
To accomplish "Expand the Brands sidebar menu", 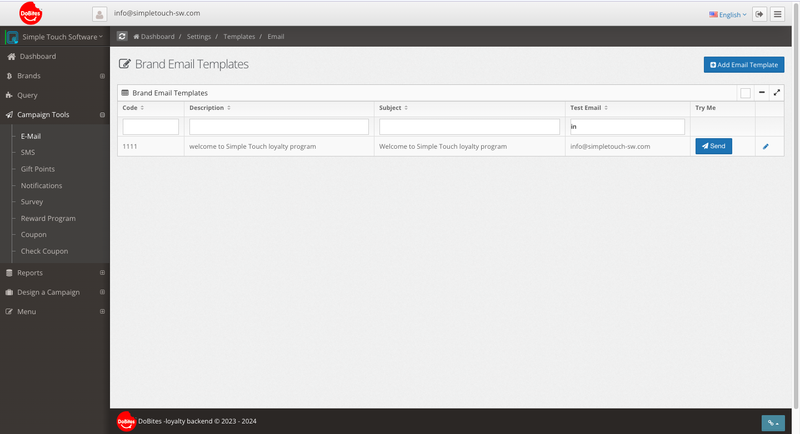I will tap(102, 76).
